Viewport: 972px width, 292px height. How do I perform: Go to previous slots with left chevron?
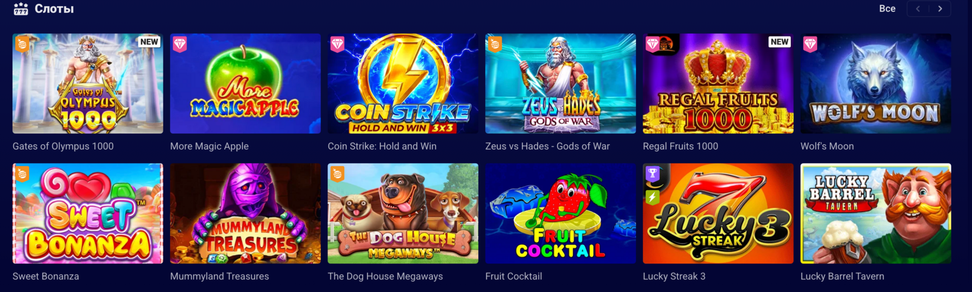tap(918, 8)
